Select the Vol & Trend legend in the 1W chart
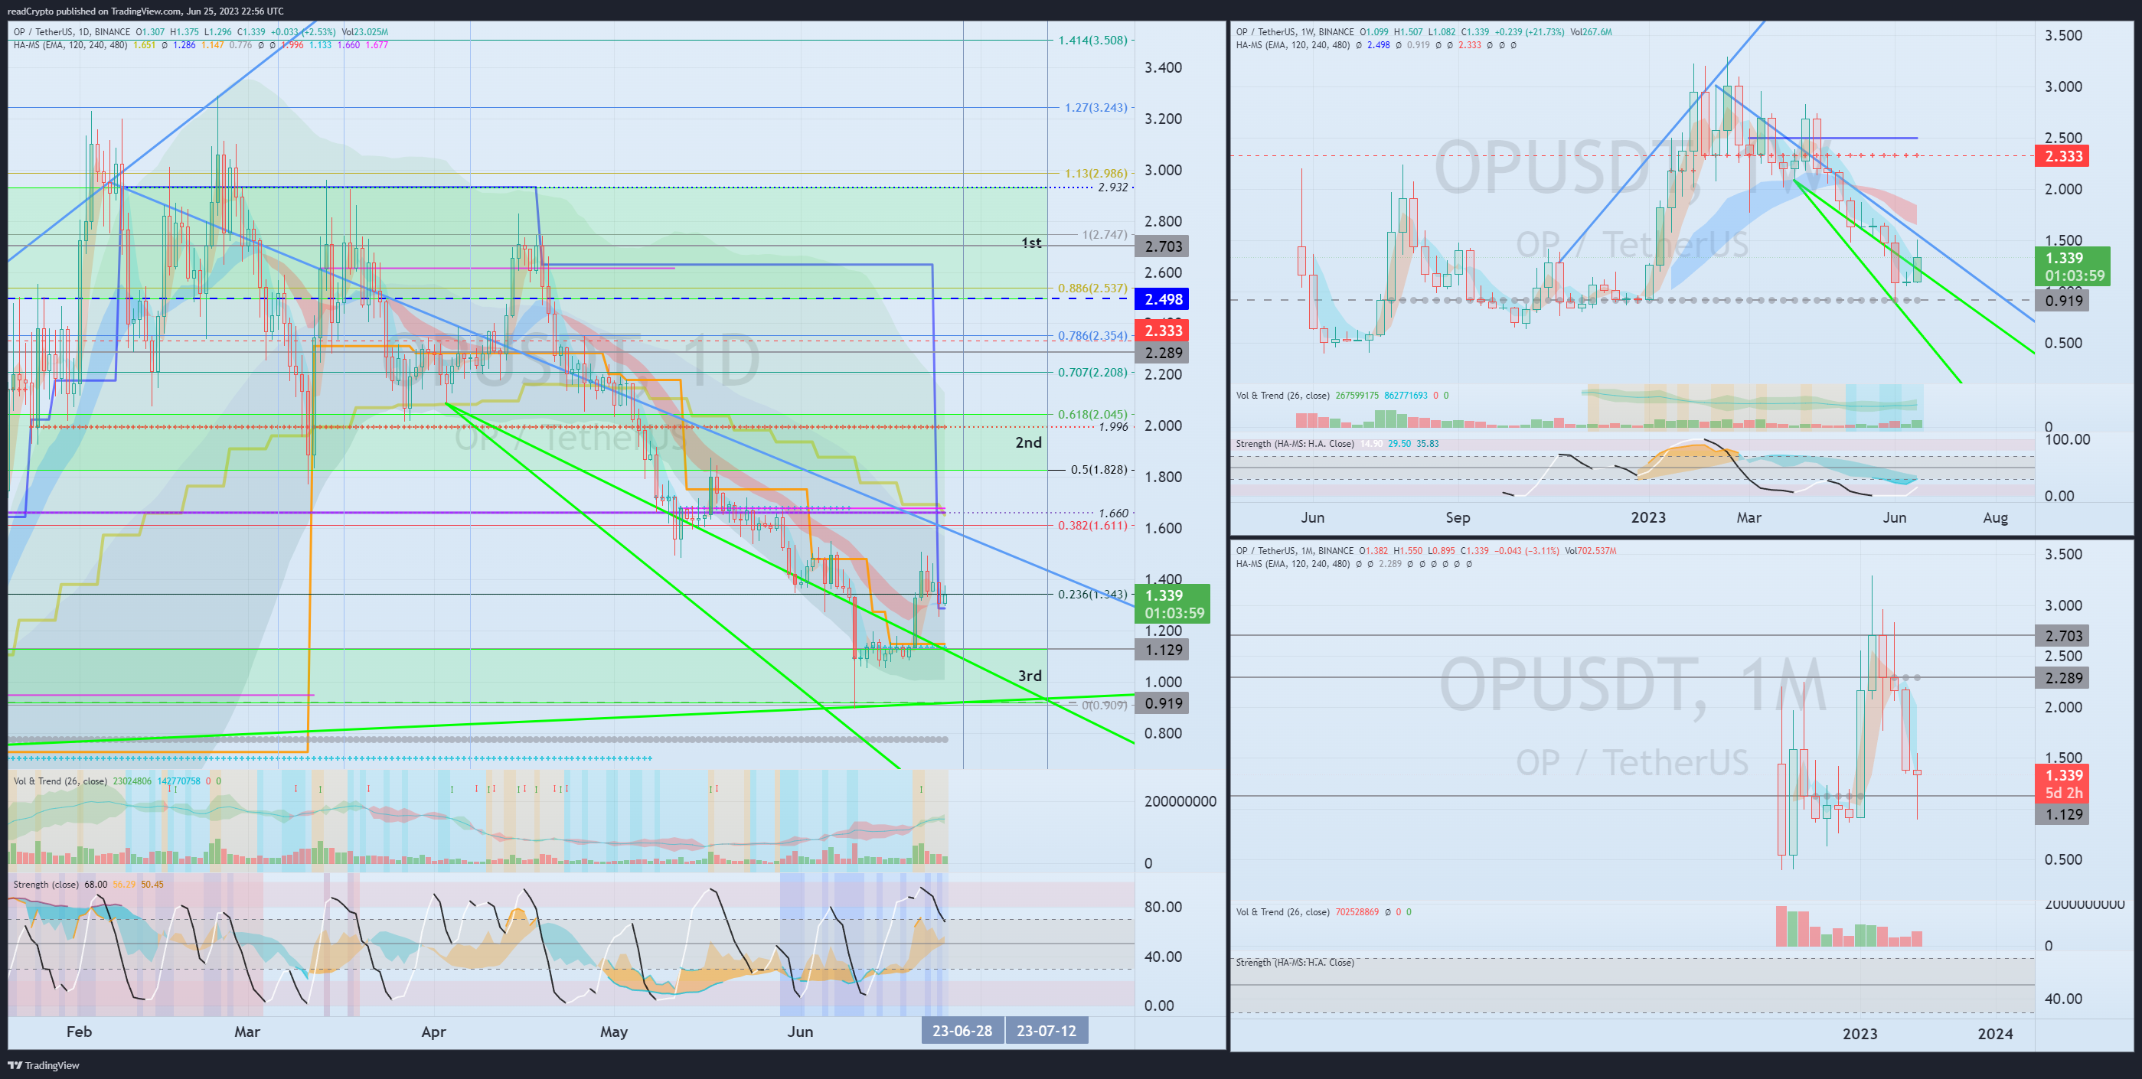 [1282, 396]
